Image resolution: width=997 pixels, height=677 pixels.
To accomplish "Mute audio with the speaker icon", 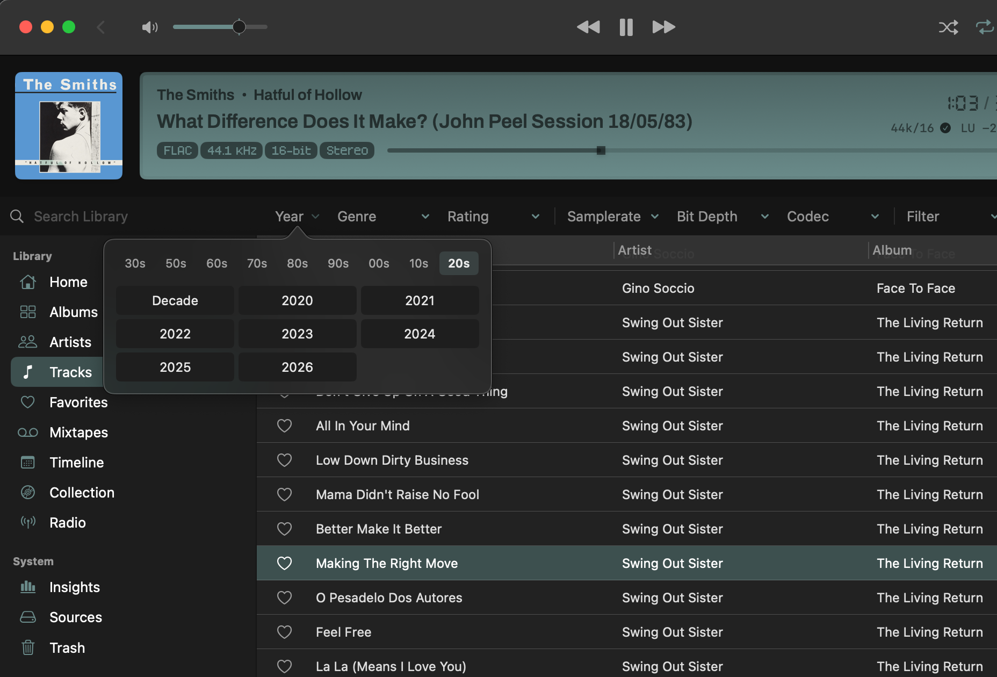I will [x=149, y=27].
